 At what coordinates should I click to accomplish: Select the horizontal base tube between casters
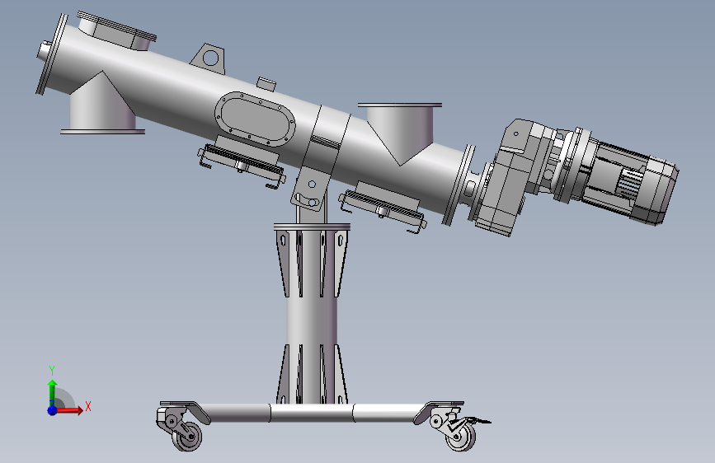[x=312, y=413]
